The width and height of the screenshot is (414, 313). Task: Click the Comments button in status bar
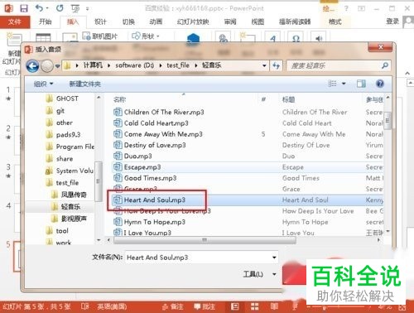click(205, 306)
